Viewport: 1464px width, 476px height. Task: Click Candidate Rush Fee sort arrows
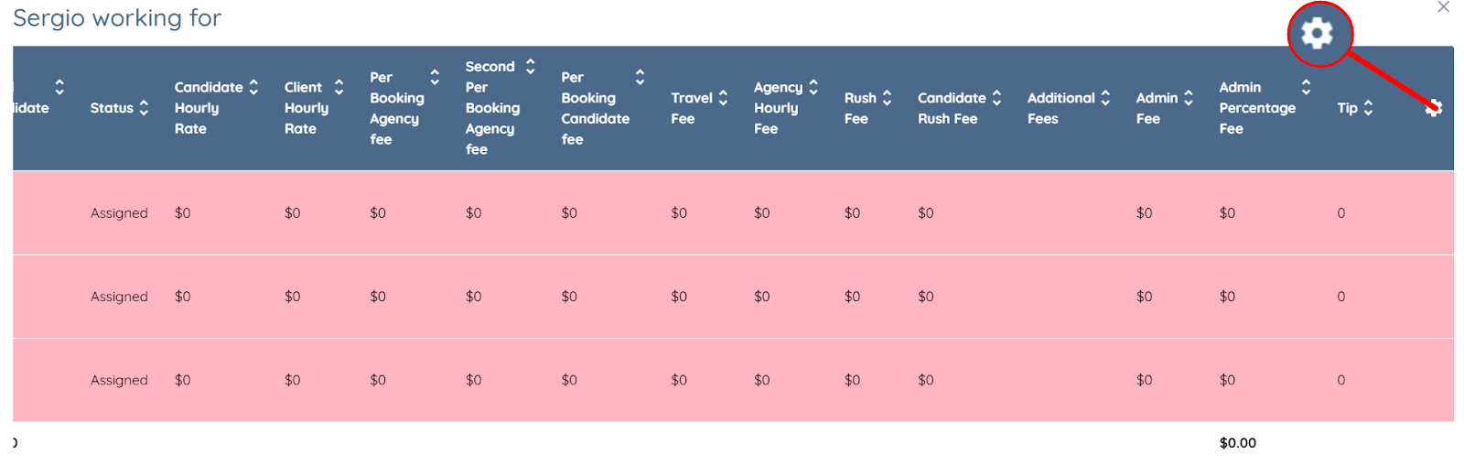pos(996,98)
